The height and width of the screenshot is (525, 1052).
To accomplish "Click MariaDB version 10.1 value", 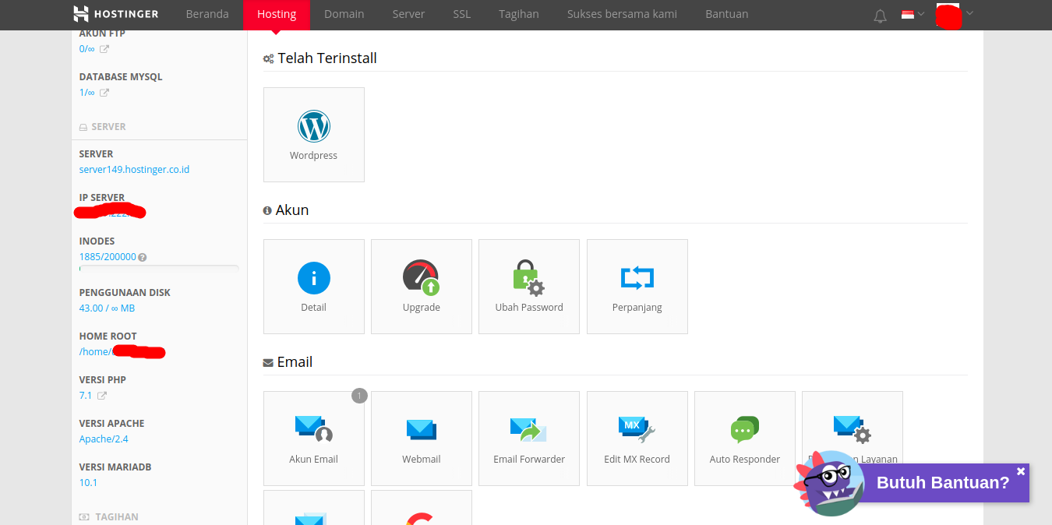I will coord(88,483).
